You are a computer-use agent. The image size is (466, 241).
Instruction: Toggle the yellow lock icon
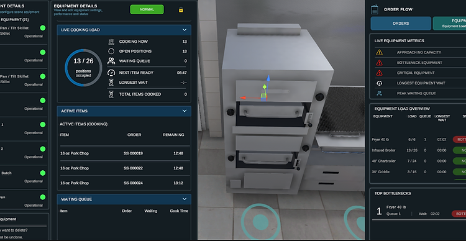[181, 10]
